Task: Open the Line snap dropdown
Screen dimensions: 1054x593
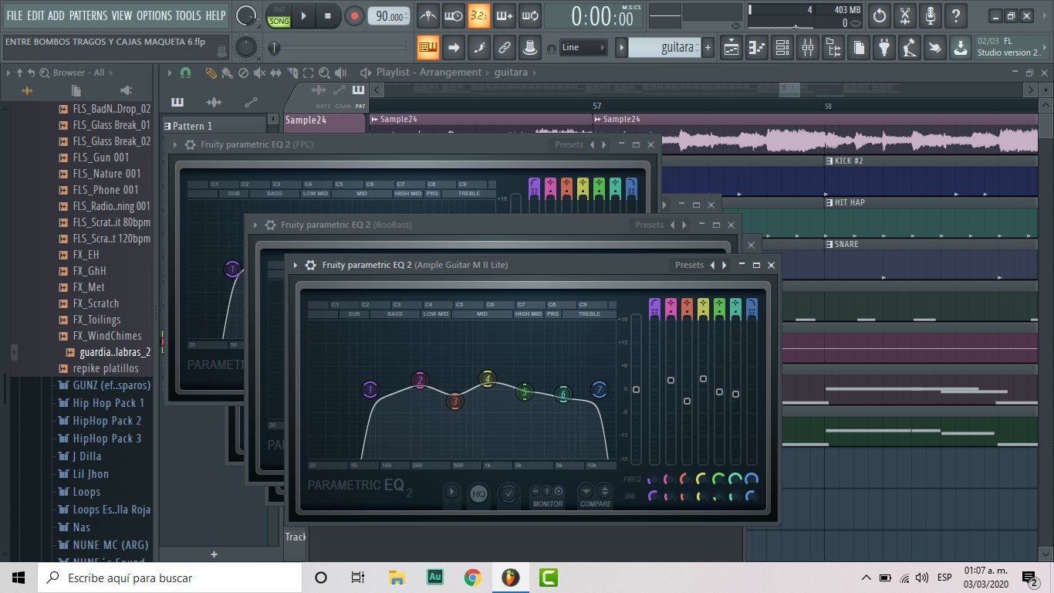Action: 583,48
